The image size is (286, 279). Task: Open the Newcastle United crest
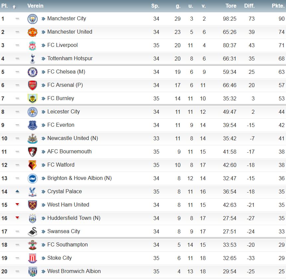point(33,139)
